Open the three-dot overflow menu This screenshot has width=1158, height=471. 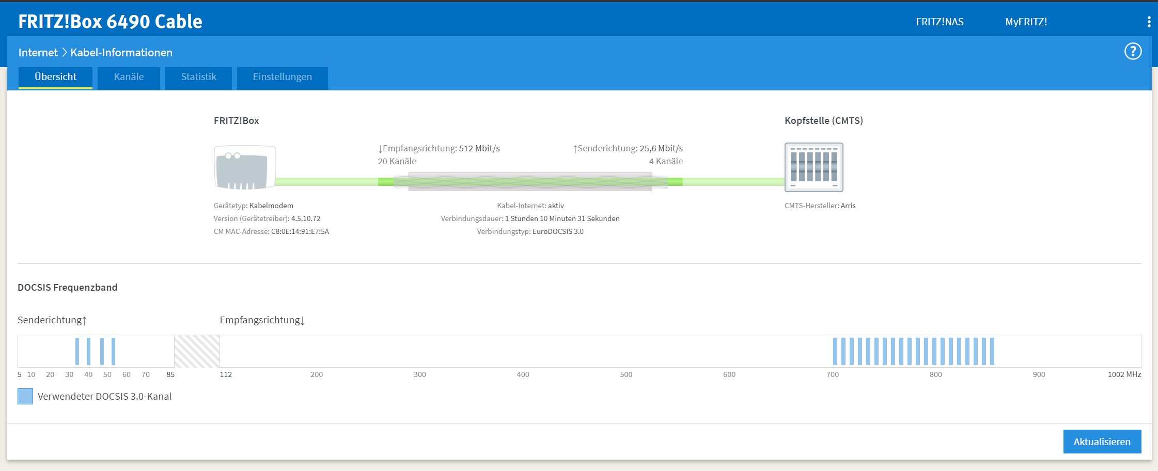pos(1149,22)
